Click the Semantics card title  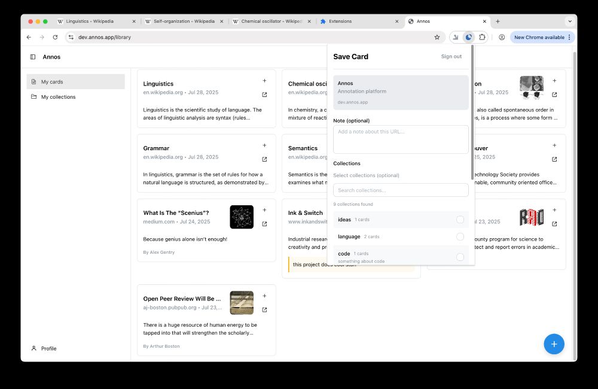pyautogui.click(x=303, y=148)
